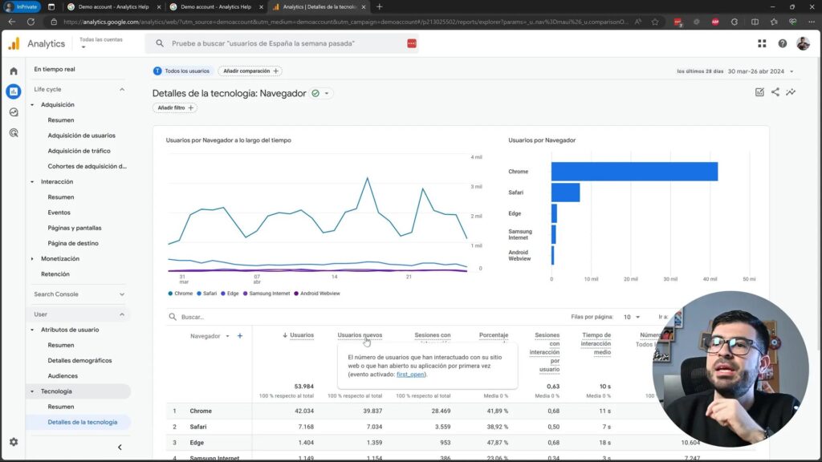Open the Advertising icon in left rail
This screenshot has height=462, width=822.
point(14,133)
